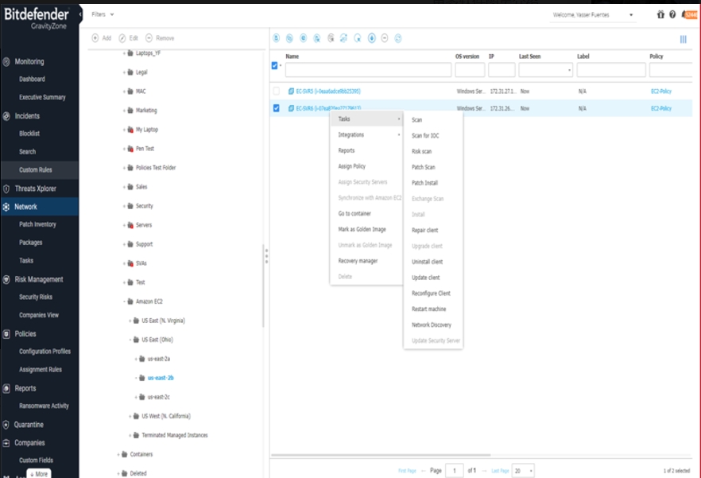Screen dimensions: 701x478
Task: Click the Refresh icon in the endpoints toolbar
Action: (397, 37)
